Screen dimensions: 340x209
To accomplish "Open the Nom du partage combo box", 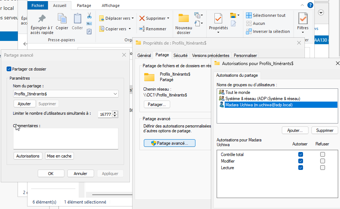I will point(66,94).
